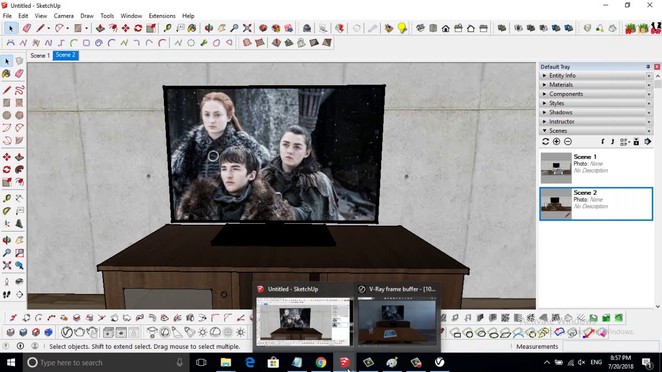Choose the Push/Pull tool in top toolbar

pyautogui.click(x=100, y=28)
